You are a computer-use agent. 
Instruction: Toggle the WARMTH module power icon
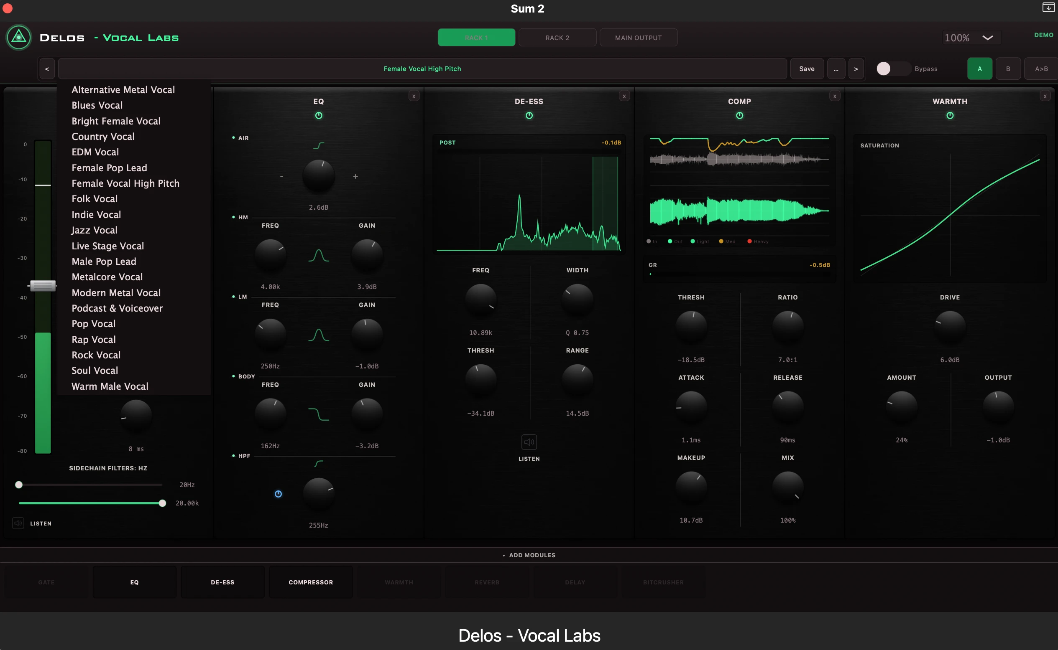(950, 115)
